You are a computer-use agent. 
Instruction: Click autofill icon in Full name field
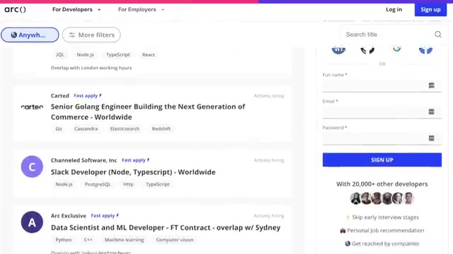coord(431,85)
